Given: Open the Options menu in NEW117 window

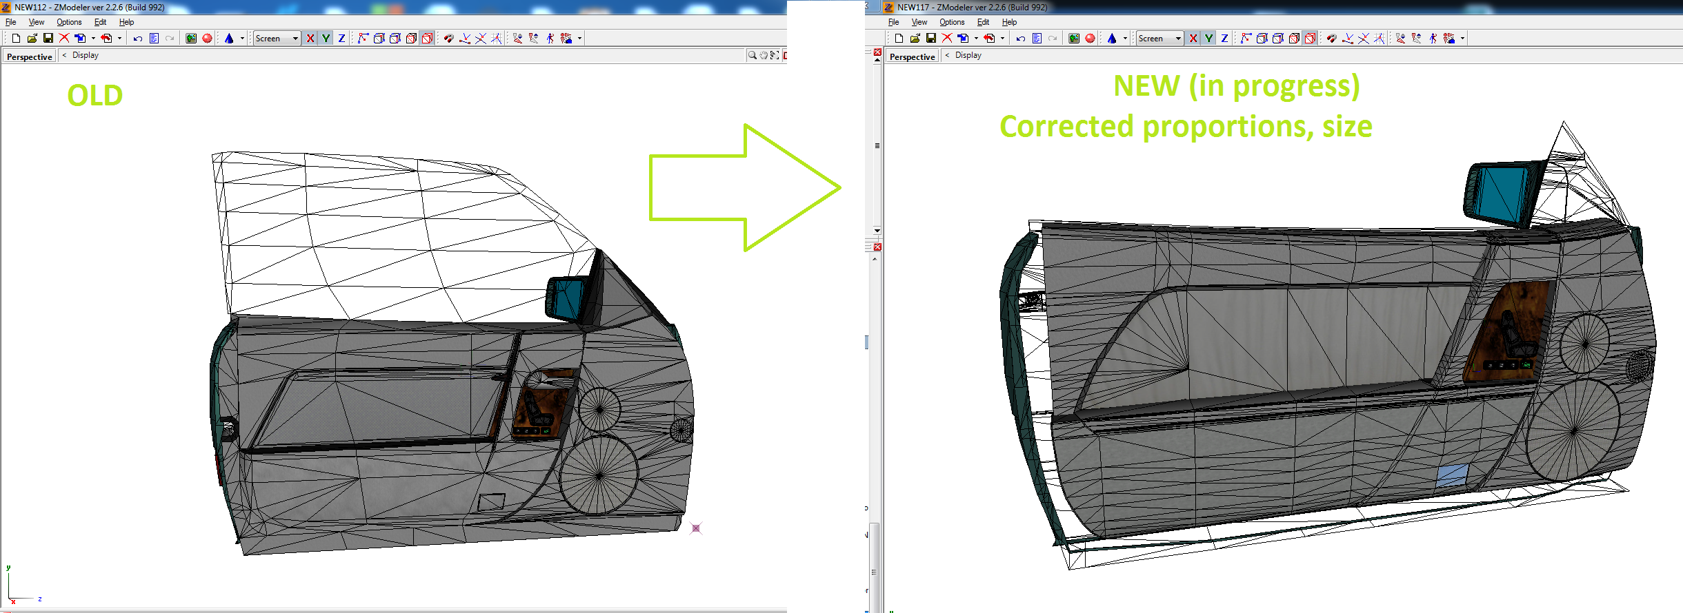Looking at the screenshot, I should [952, 22].
